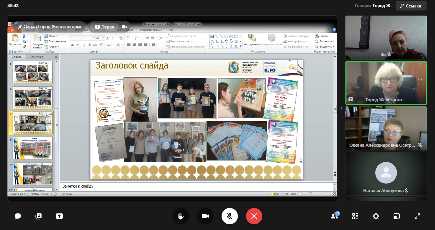The width and height of the screenshot is (435, 230).
Task: Switch to picture-in-picture window mode
Action: click(396, 216)
